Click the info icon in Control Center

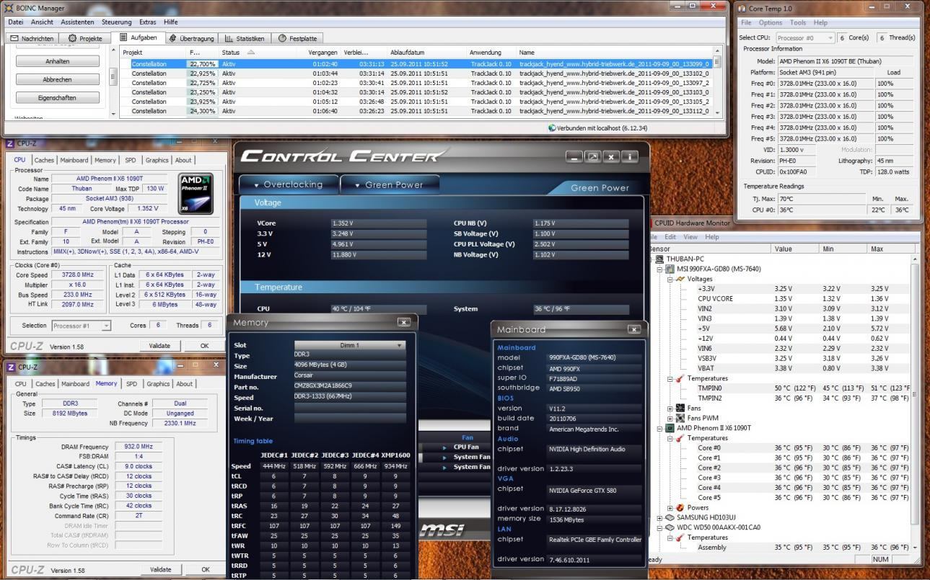tap(631, 156)
